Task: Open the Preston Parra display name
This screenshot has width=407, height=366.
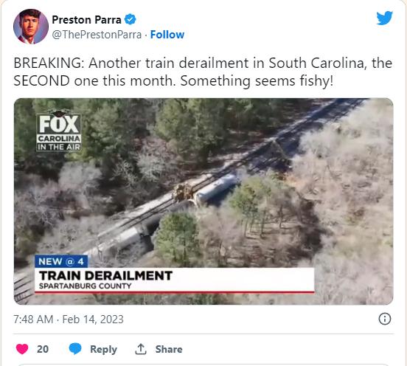Action: (86, 20)
